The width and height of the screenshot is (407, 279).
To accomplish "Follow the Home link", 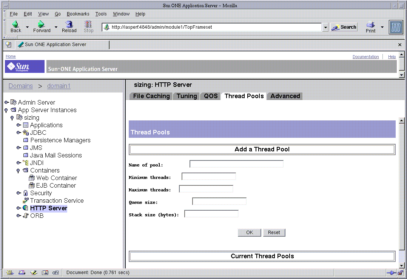I will (11, 56).
